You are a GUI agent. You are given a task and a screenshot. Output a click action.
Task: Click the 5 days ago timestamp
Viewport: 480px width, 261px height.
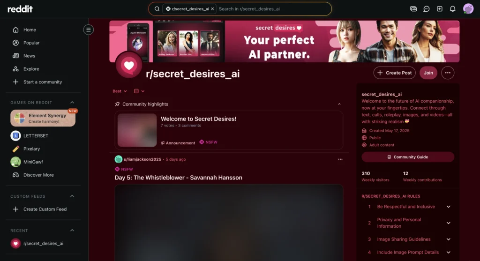[x=176, y=159]
